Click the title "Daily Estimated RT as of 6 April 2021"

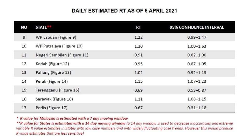(125, 11)
